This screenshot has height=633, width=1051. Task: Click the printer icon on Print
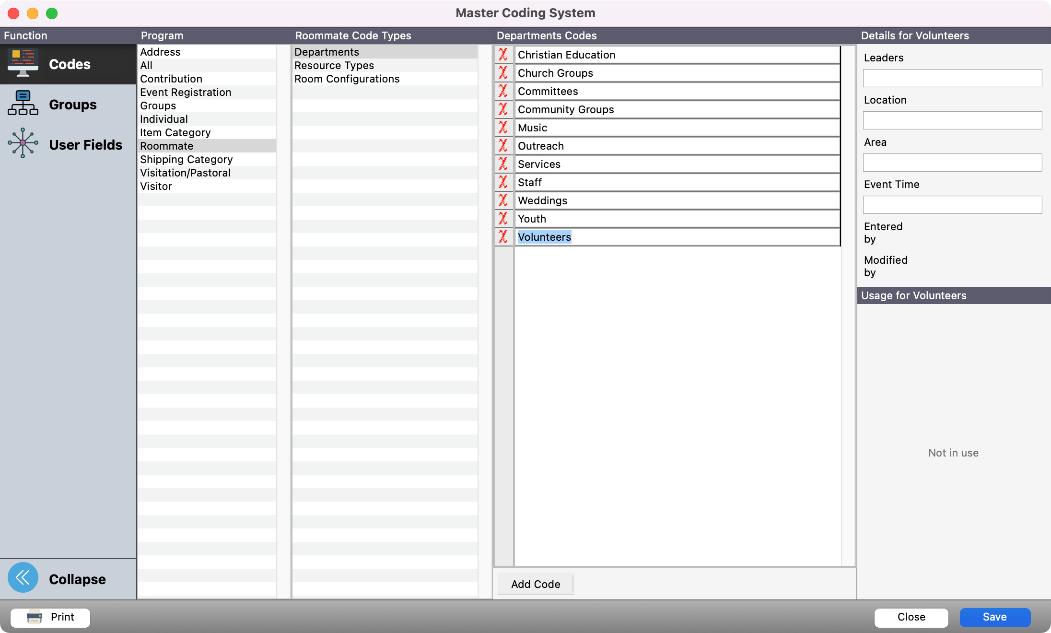[x=35, y=617]
